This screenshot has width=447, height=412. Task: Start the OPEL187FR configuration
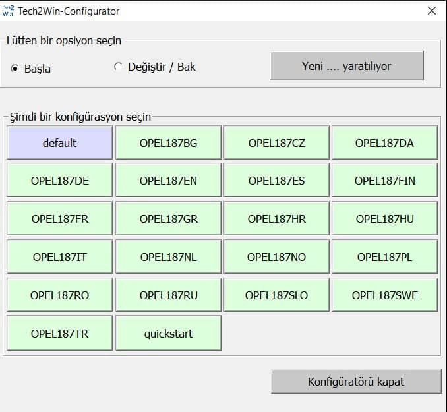(59, 218)
